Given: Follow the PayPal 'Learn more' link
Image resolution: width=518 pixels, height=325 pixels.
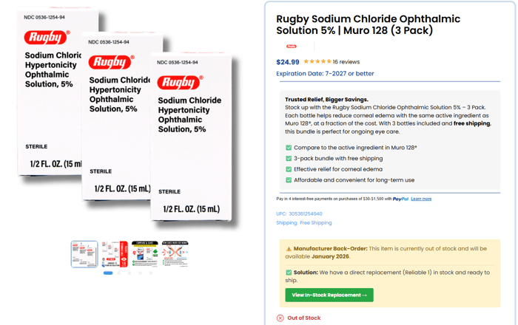Looking at the screenshot, I should [421, 199].
